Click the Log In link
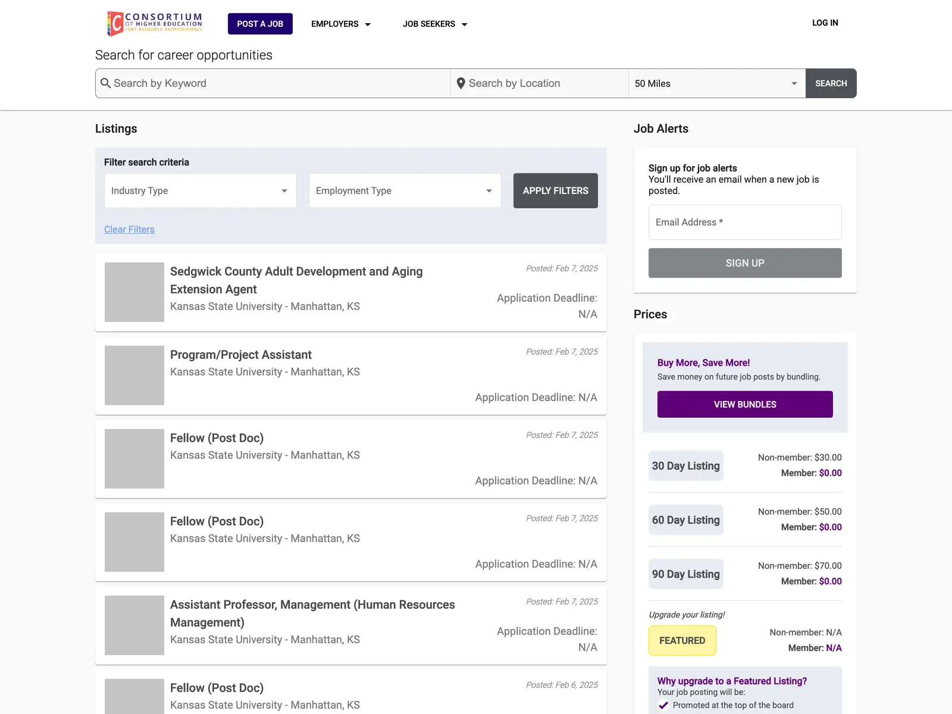This screenshot has width=952, height=714. pos(825,23)
